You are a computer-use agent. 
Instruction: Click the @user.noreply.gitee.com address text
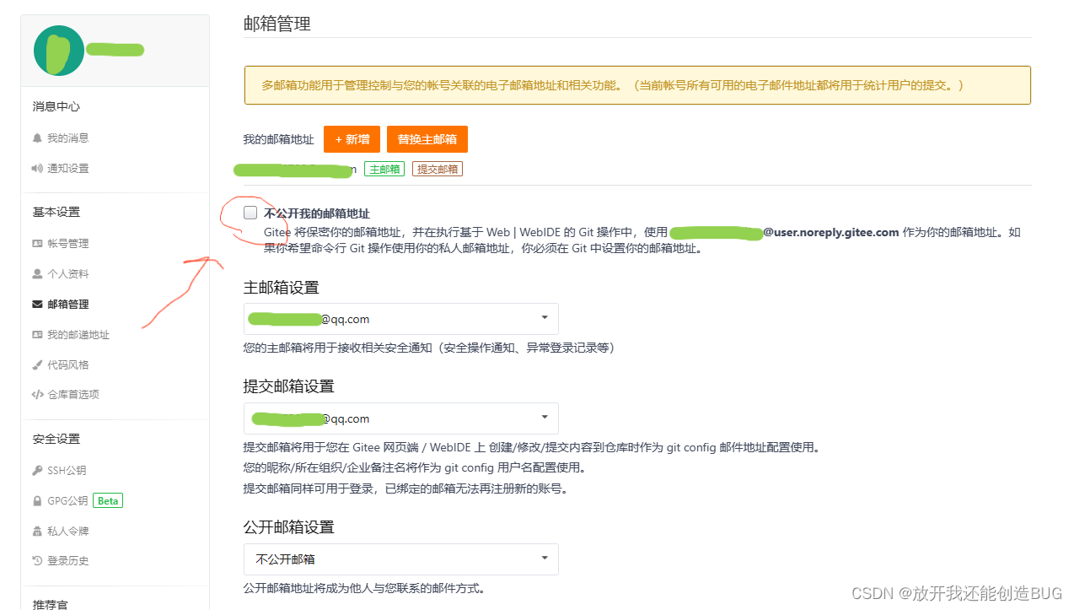point(831,232)
